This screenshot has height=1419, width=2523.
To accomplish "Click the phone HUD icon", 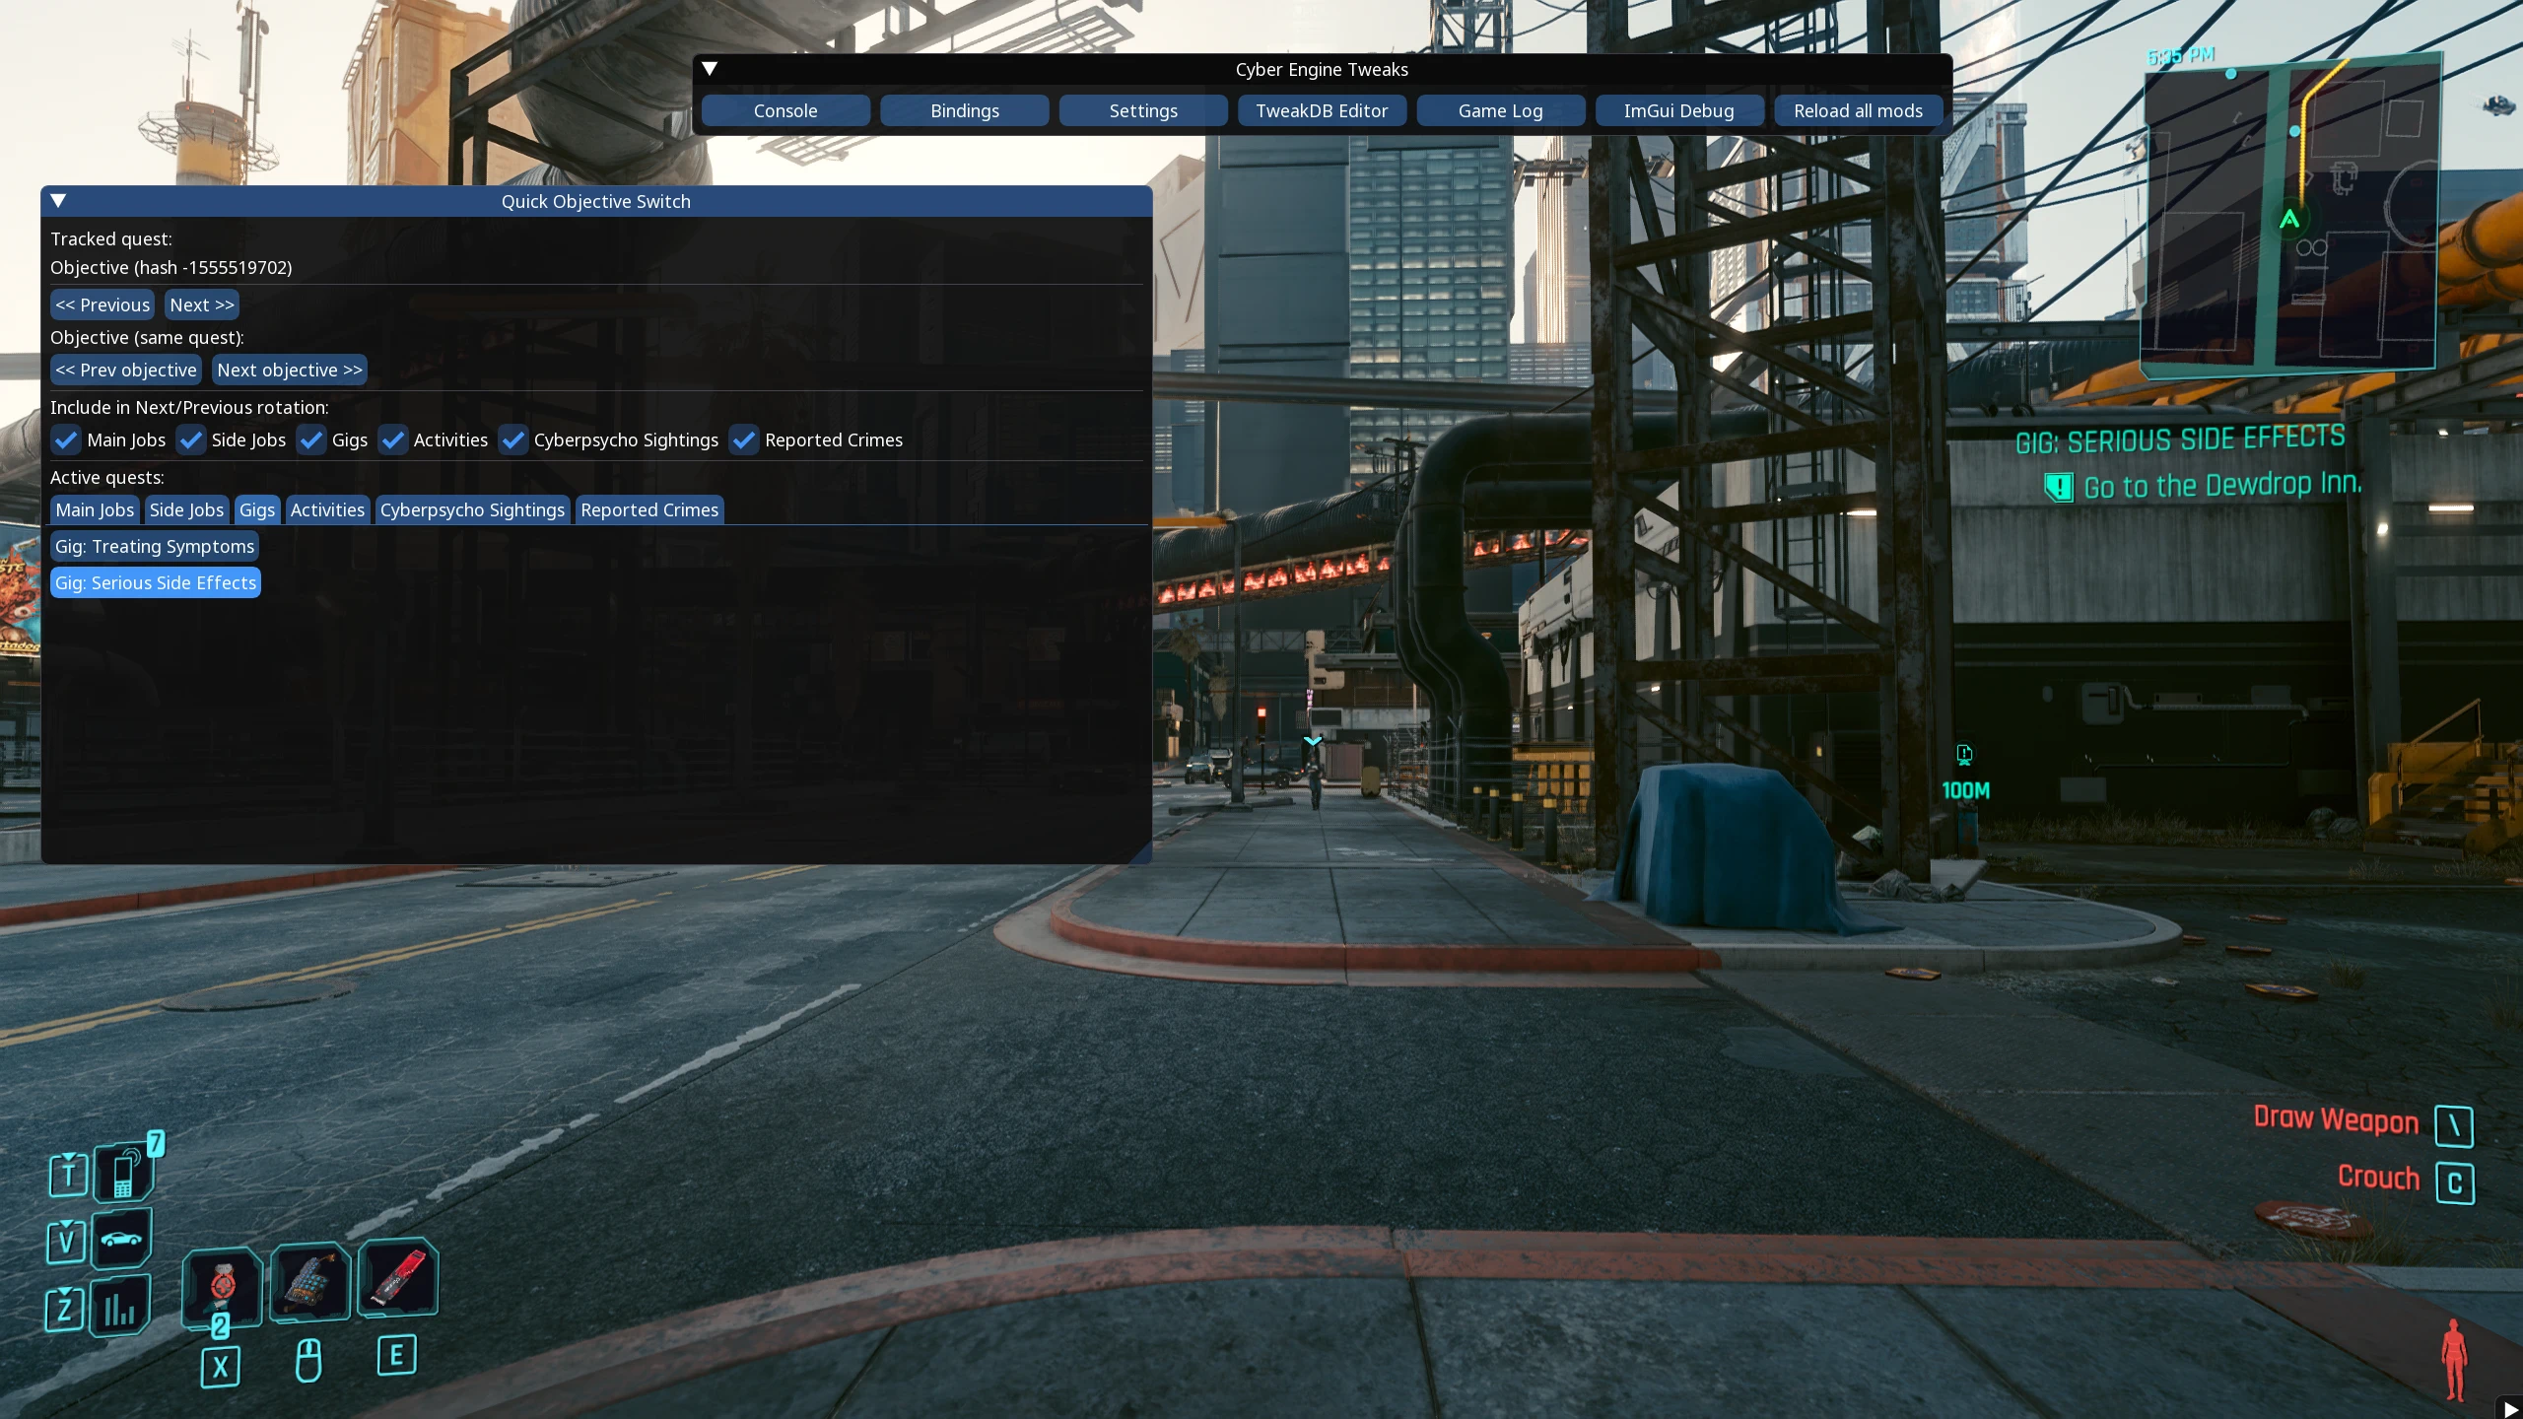I will (x=124, y=1173).
